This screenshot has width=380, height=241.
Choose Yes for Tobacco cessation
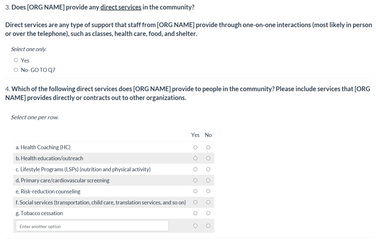(x=195, y=213)
